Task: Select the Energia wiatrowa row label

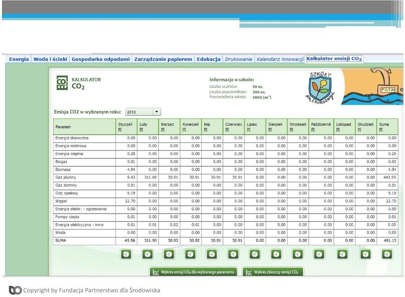Action: [71, 146]
